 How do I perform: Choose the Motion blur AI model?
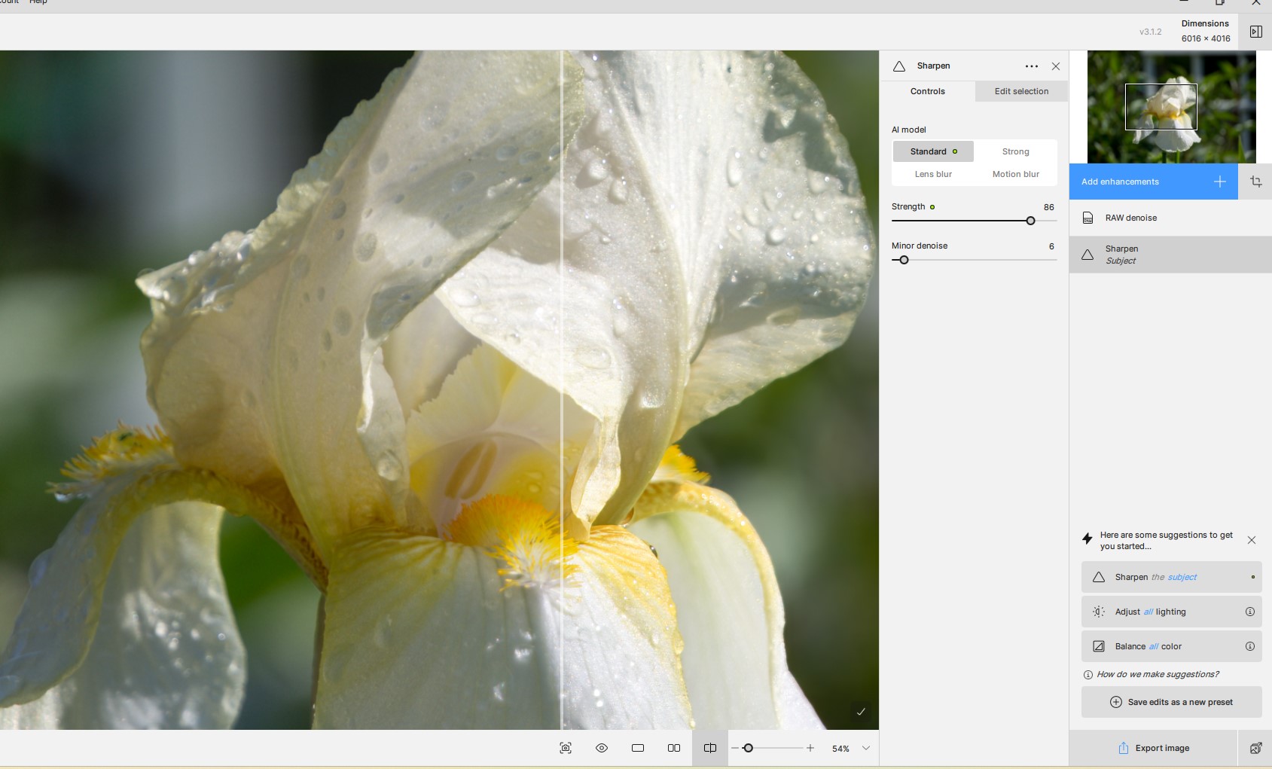tap(1015, 174)
